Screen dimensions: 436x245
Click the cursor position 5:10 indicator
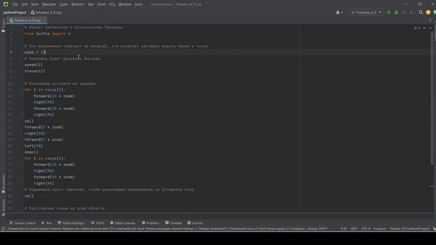click(x=343, y=229)
